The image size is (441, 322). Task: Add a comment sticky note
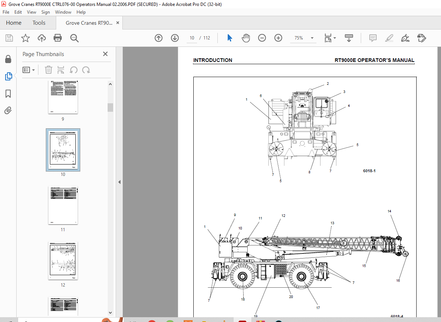pyautogui.click(x=373, y=38)
